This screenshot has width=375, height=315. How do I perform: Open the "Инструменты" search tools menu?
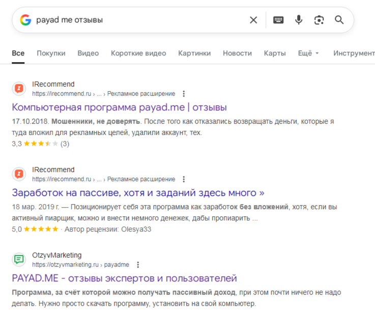click(x=354, y=53)
